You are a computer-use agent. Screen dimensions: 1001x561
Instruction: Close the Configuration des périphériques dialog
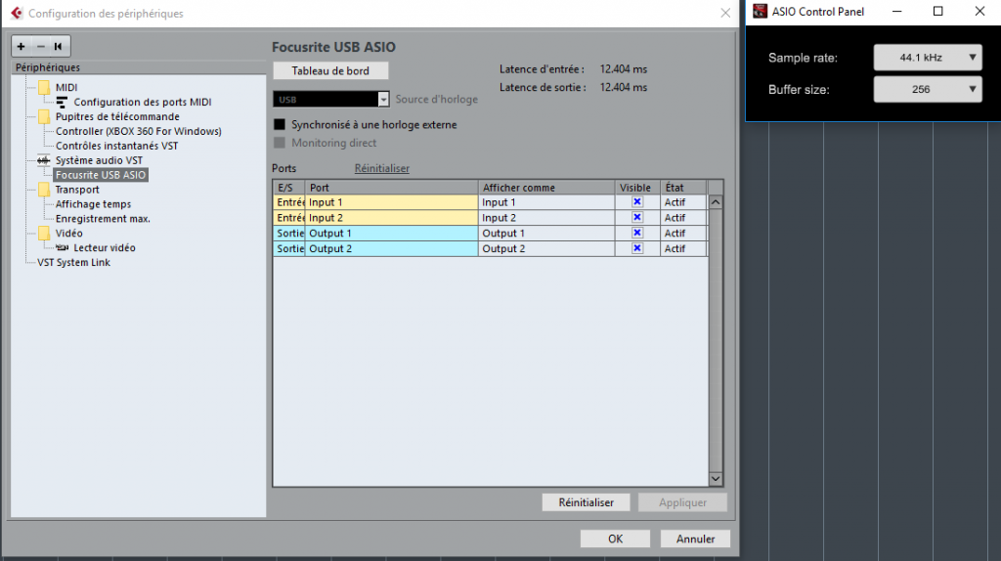click(x=725, y=13)
